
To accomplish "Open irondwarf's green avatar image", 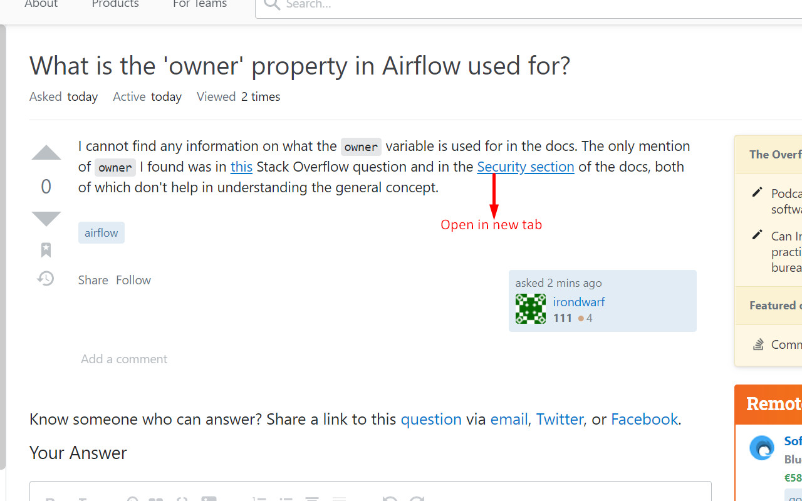I will click(531, 309).
